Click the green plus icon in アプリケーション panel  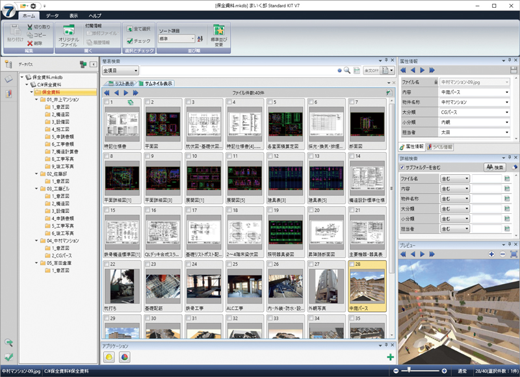(389, 357)
